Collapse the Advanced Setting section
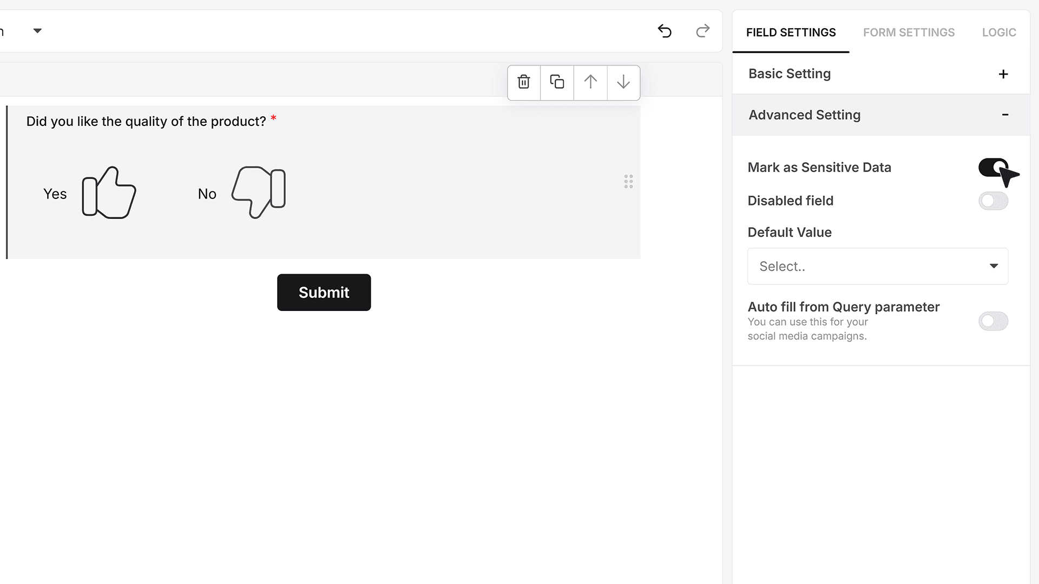 [x=880, y=115]
